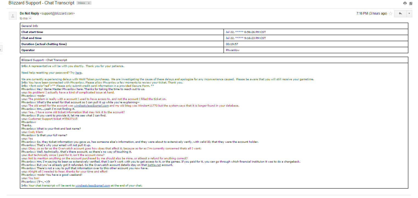Click the email subject 'Blizzard Support - Chat Transcript'
This screenshot has height=198, width=418.
tap(41, 3)
